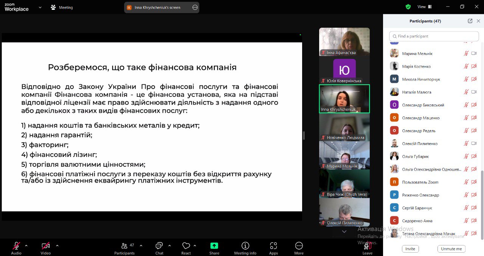The image size is (484, 256).
Task: Toggle the Participants panel from the toolbar
Action: coord(124,246)
